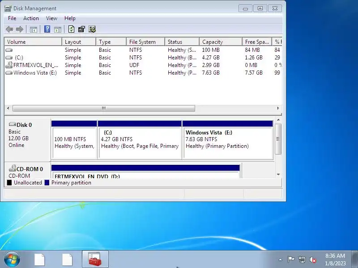Open the Help menu

(70, 18)
